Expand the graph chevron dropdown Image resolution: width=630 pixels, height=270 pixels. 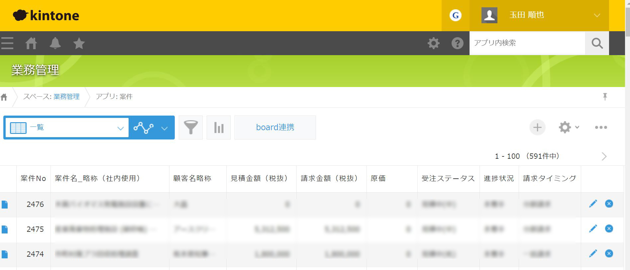tap(164, 128)
